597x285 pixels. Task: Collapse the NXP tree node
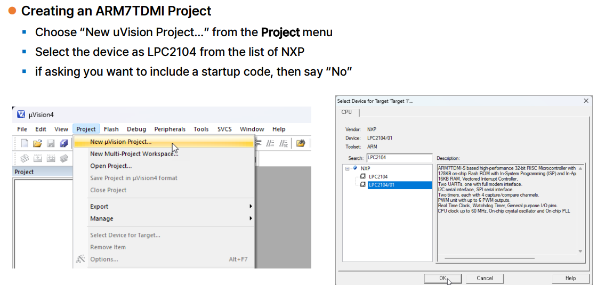(348, 168)
